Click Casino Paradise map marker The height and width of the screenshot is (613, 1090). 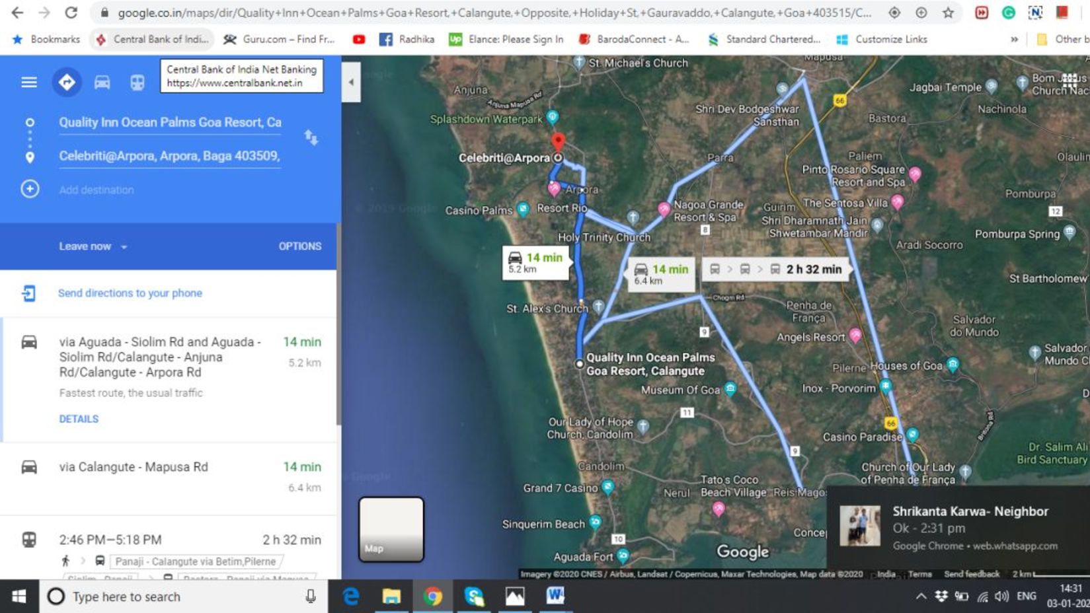pos(912,435)
